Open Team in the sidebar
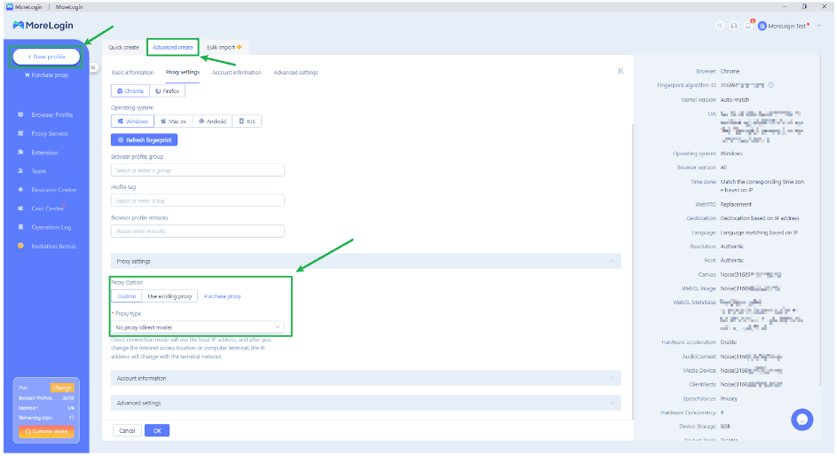837x456 pixels. 38,171
